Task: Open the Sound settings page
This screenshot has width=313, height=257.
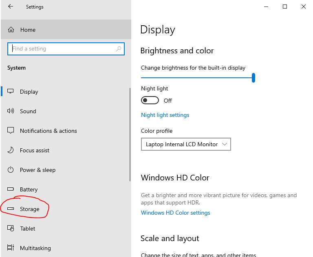Action: coord(66,111)
